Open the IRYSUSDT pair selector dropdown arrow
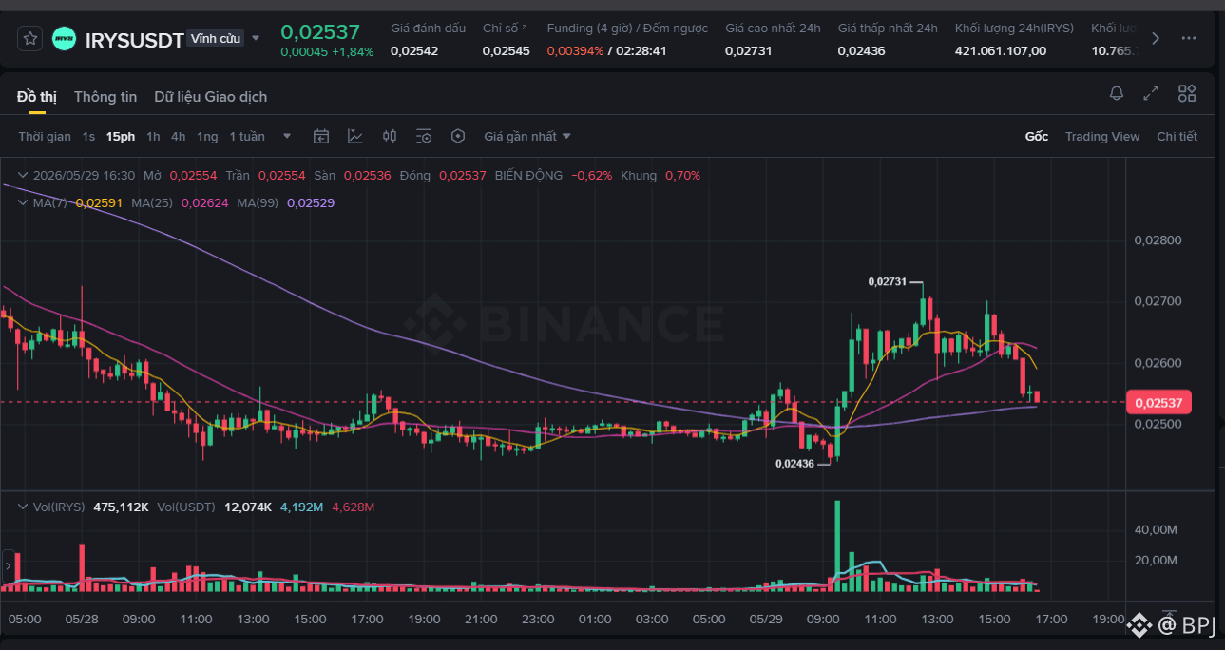 [x=256, y=39]
